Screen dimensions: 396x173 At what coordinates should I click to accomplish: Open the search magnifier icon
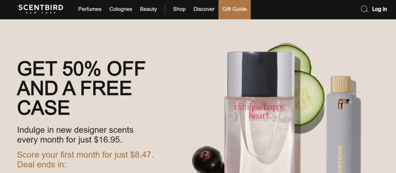[x=364, y=9]
